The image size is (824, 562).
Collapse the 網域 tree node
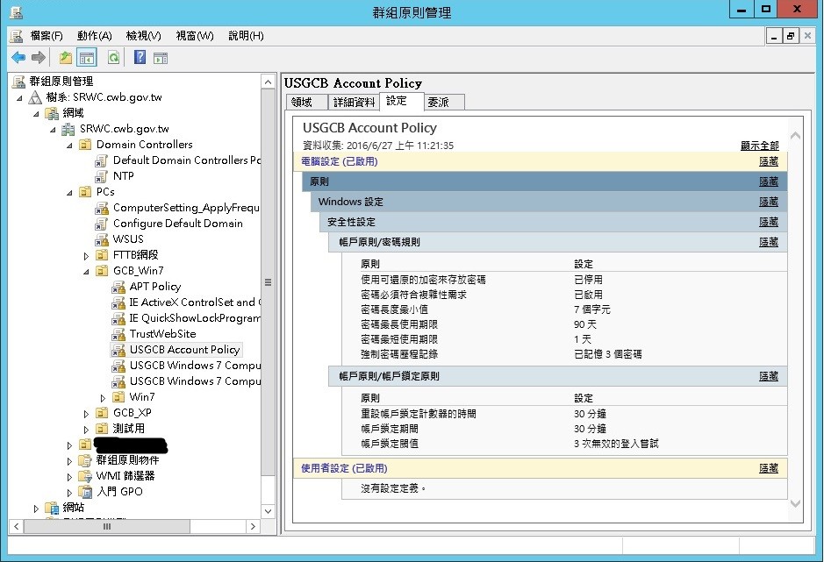coord(36,114)
